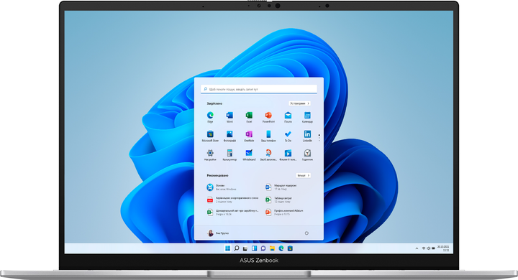Open the power options button

306,233
